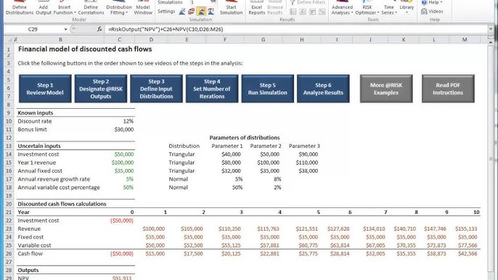Expand the formula bar
This screenshot has height=280, width=498.
click(491, 29)
